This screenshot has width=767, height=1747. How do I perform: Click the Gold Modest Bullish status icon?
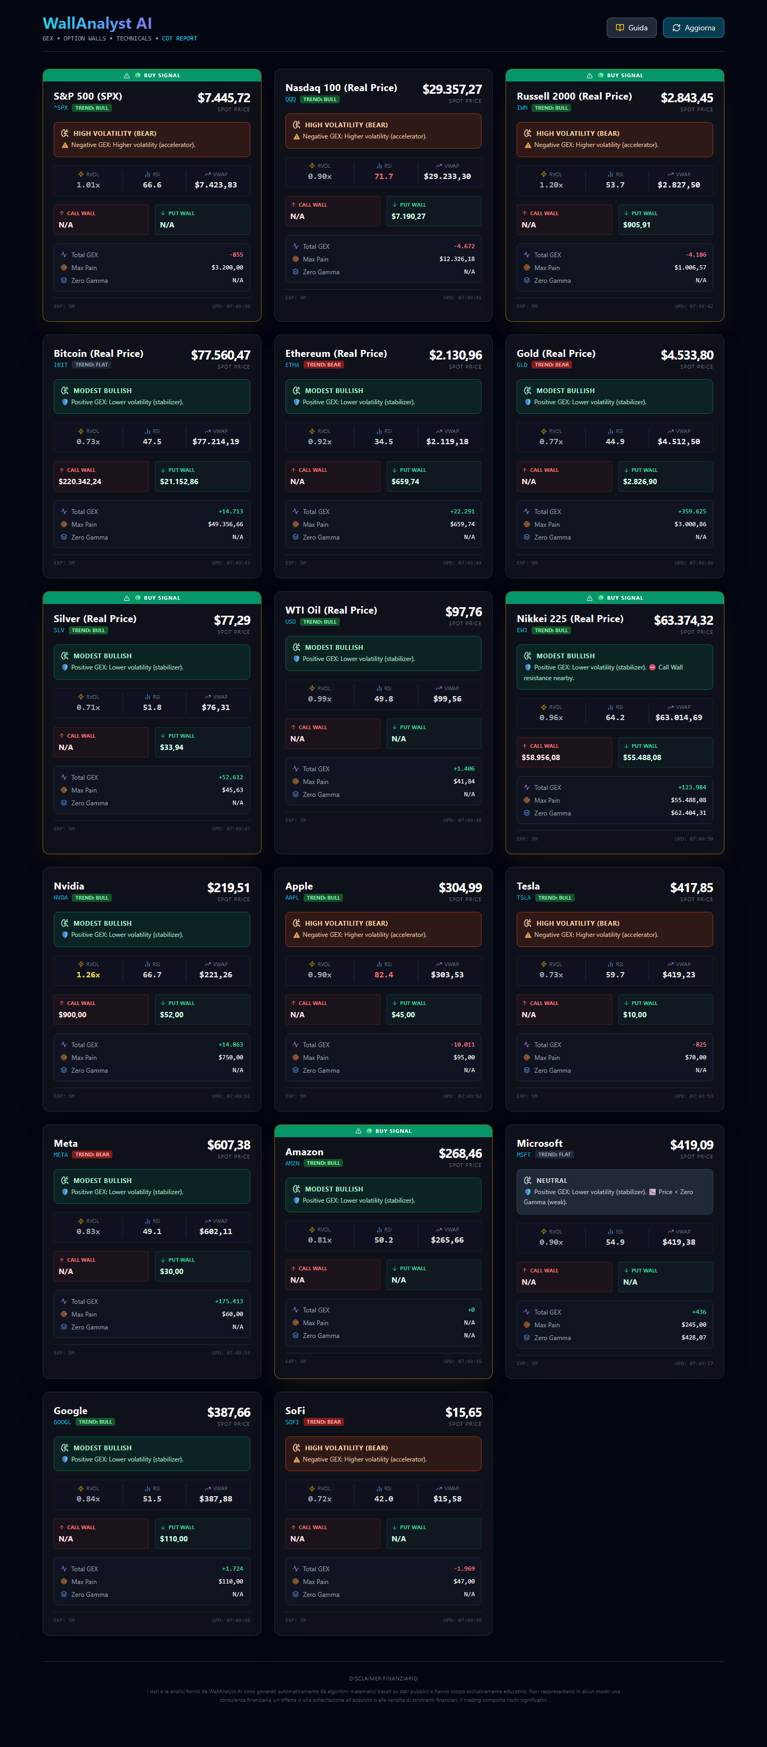[x=528, y=390]
